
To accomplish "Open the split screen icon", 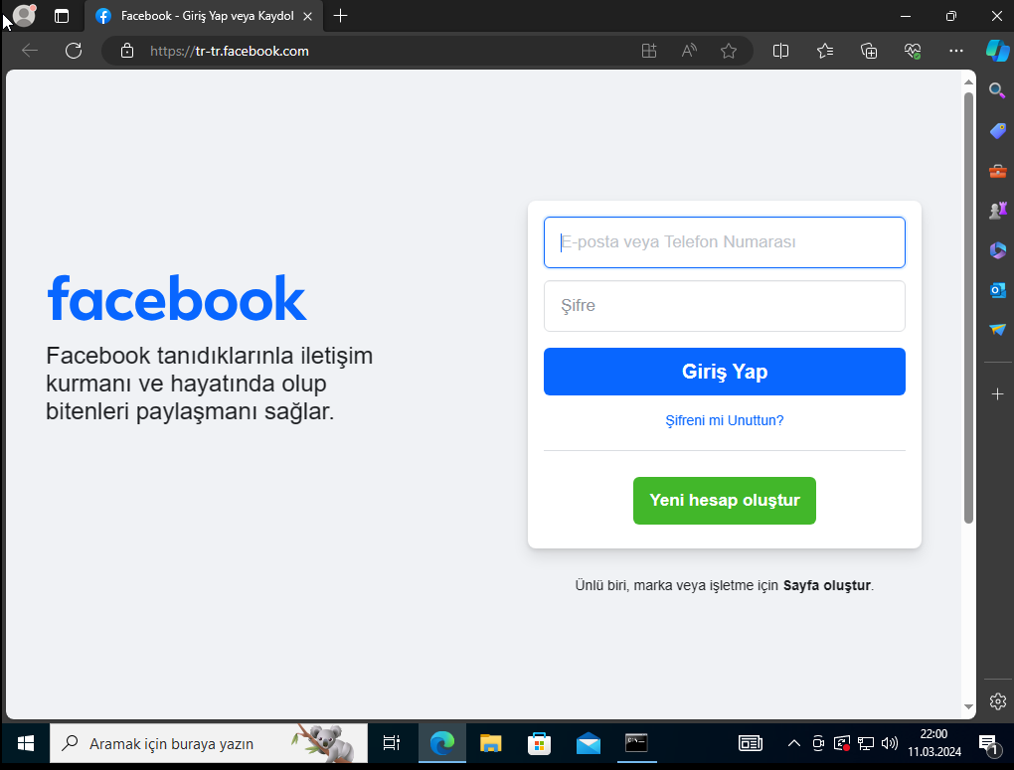I will 781,51.
